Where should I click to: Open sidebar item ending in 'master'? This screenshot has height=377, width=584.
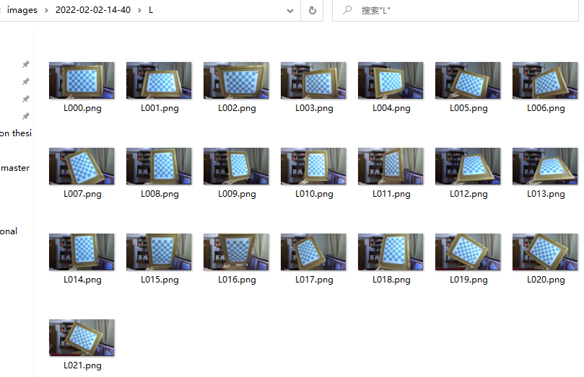coord(15,168)
